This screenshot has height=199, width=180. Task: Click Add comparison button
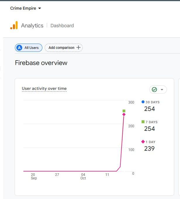64,48
